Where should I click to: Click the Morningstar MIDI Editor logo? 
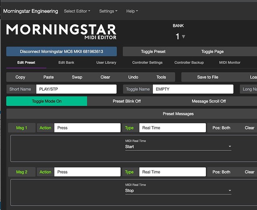61,32
